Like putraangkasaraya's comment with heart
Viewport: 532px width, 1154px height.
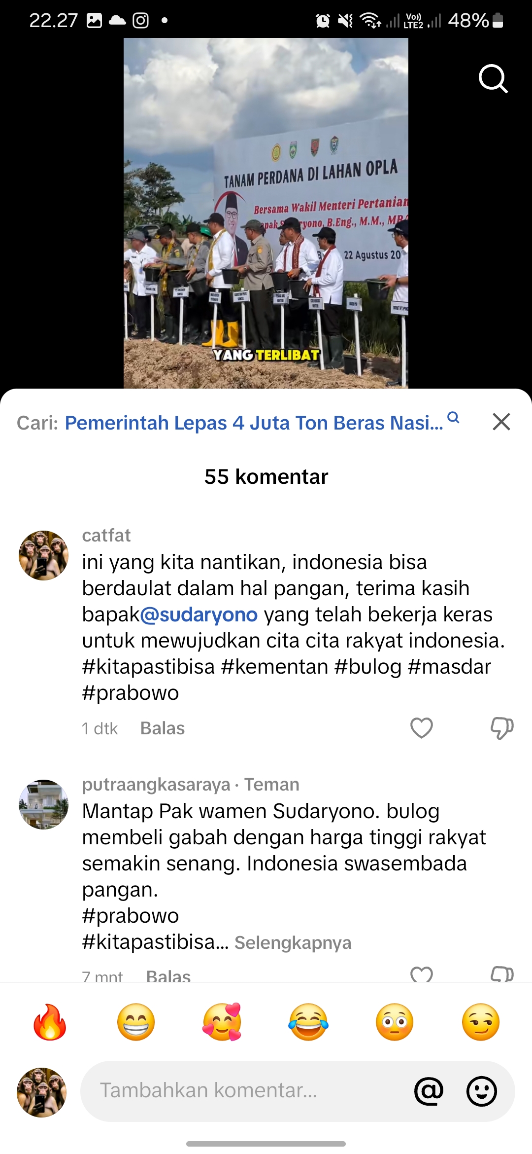pos(422,974)
